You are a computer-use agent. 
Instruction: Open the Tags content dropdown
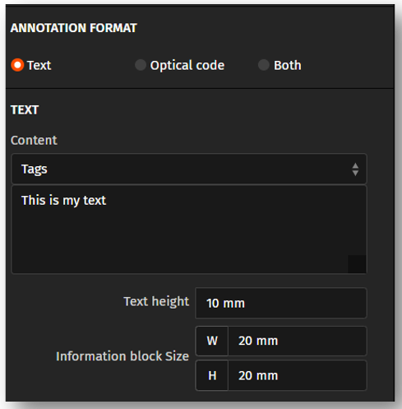(x=189, y=169)
